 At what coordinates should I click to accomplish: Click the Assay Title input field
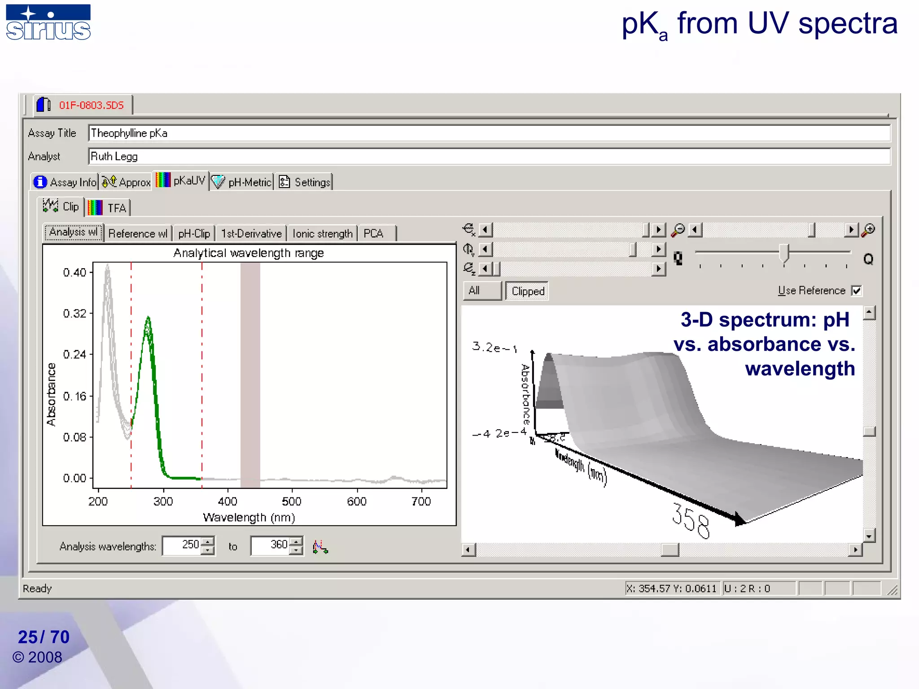coord(489,133)
